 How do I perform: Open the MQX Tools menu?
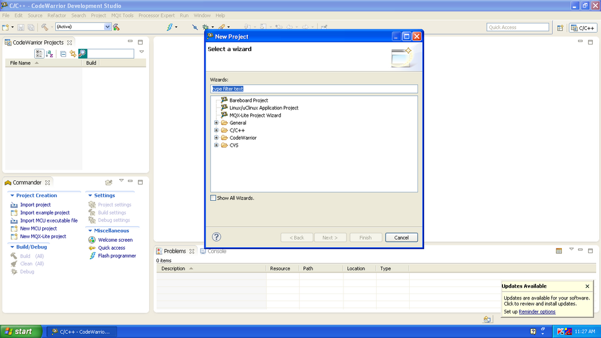pos(122,16)
